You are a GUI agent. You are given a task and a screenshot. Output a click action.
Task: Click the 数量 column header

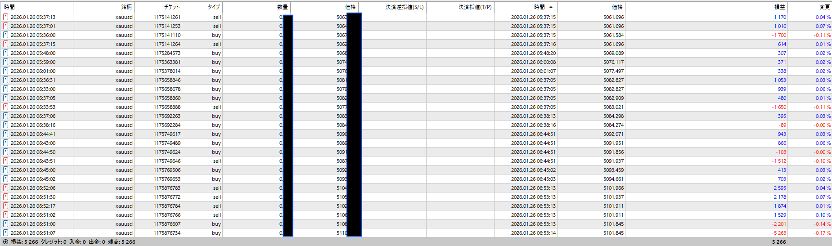[x=283, y=7]
